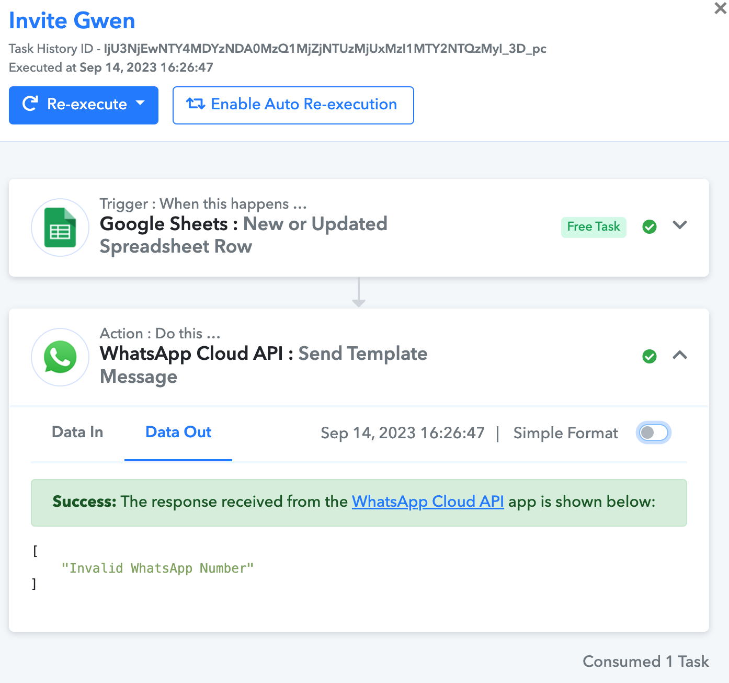Viewport: 729px width, 683px height.
Task: Collapse the WhatsApp Cloud API action step
Action: (x=680, y=355)
